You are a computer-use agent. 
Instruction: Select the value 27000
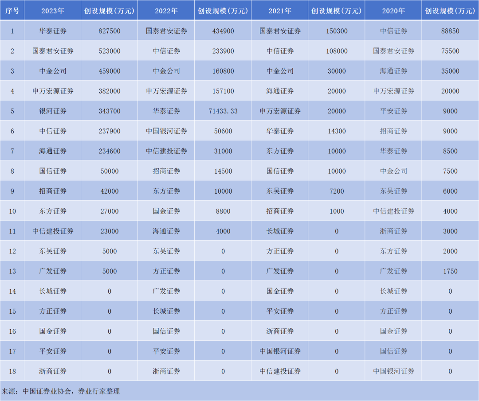110,211
